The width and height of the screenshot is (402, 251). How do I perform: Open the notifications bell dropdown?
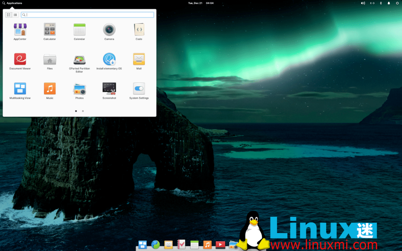tap(388, 3)
